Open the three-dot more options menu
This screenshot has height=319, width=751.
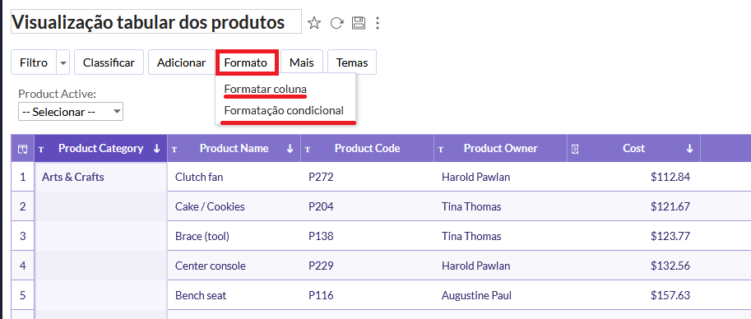pos(378,22)
